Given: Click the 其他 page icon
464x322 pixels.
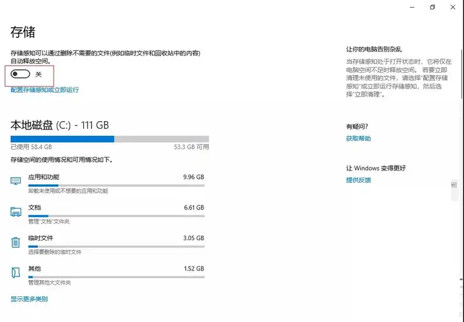Looking at the screenshot, I should (x=15, y=272).
